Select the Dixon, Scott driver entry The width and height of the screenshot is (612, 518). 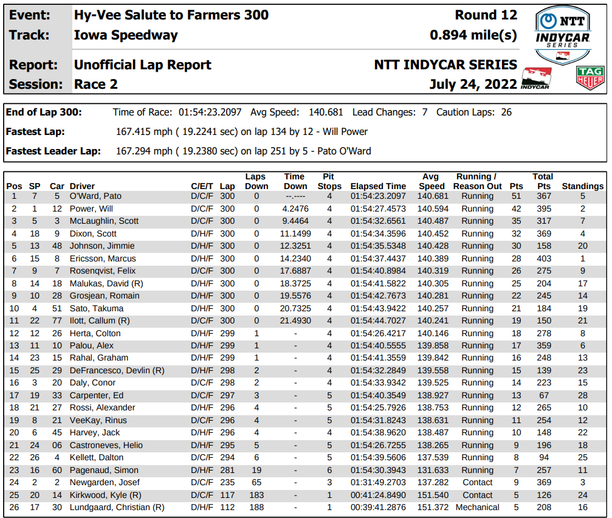93,234
